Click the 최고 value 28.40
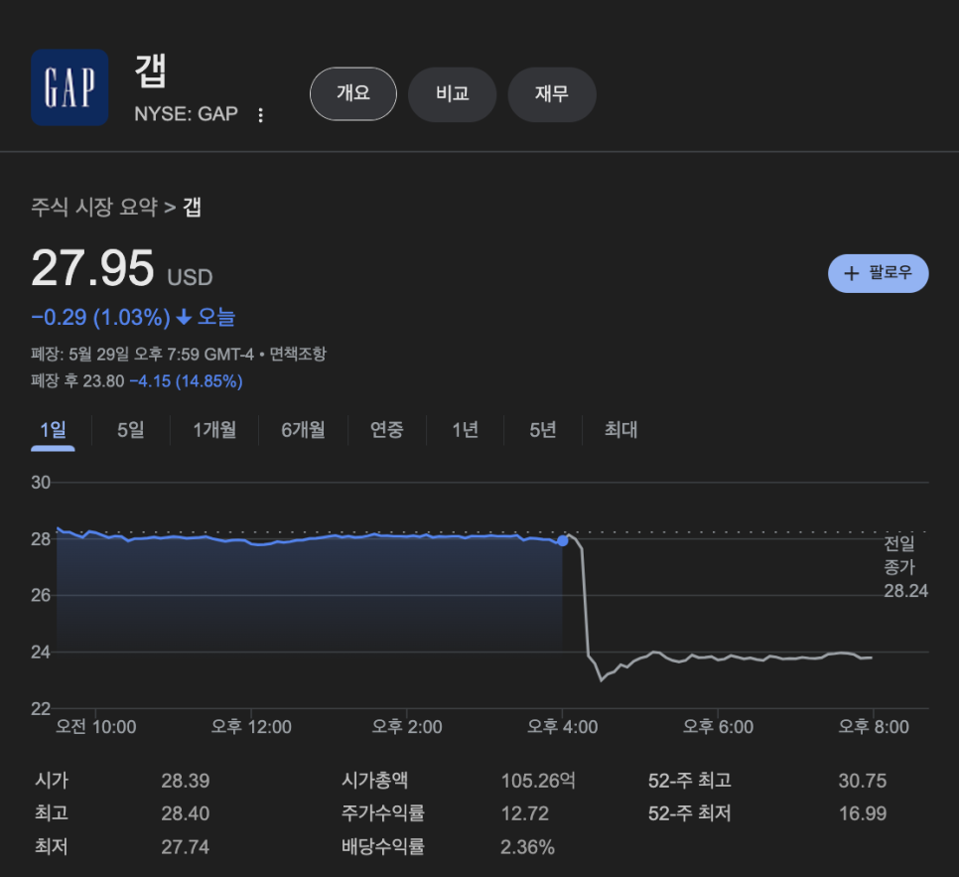 (x=186, y=814)
